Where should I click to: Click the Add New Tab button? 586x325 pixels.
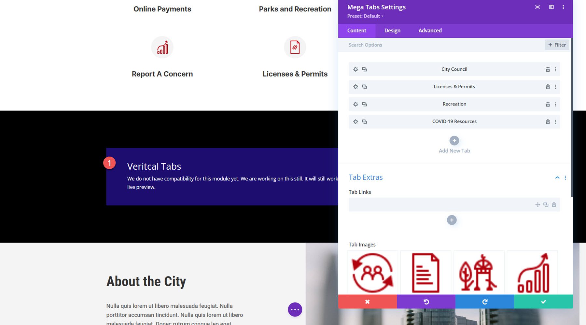454,140
